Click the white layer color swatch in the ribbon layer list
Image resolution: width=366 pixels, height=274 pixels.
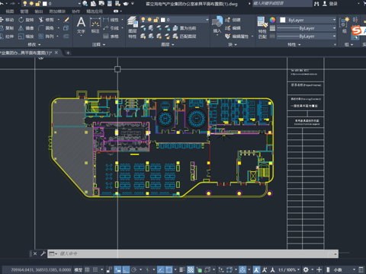pos(163,20)
